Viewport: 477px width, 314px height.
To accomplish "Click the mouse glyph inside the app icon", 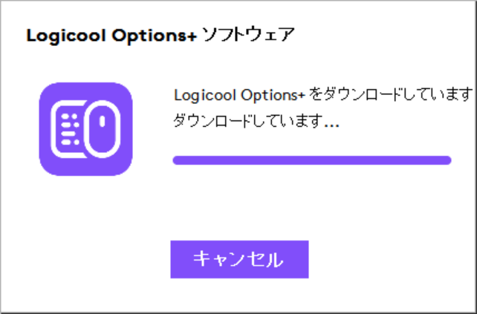I will [x=103, y=129].
